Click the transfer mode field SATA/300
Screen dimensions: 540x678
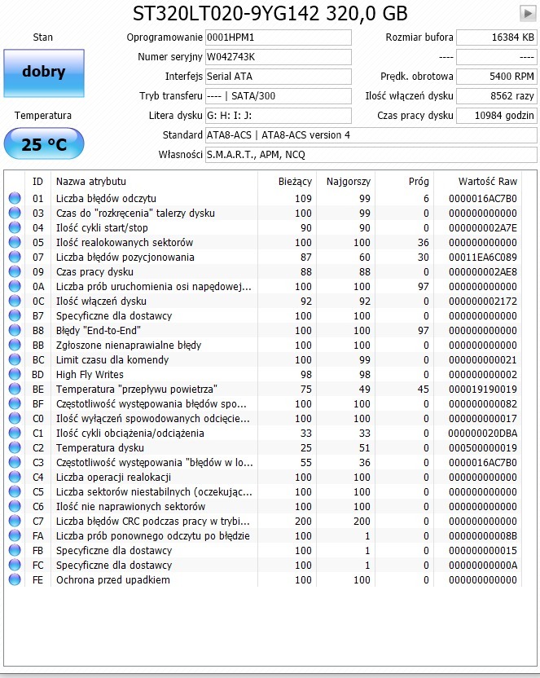(279, 96)
